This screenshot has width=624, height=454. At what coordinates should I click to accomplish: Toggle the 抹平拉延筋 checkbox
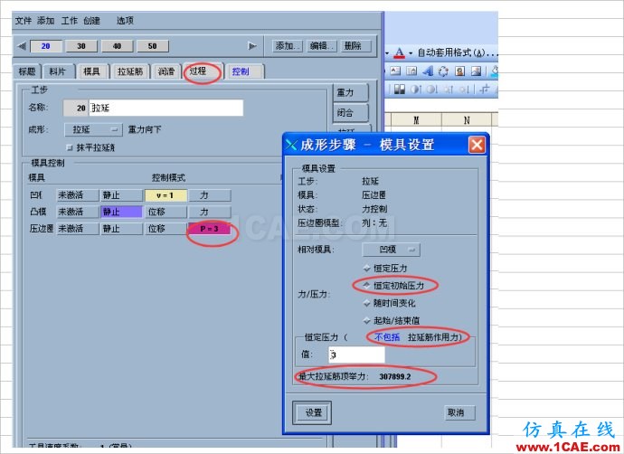coord(70,148)
